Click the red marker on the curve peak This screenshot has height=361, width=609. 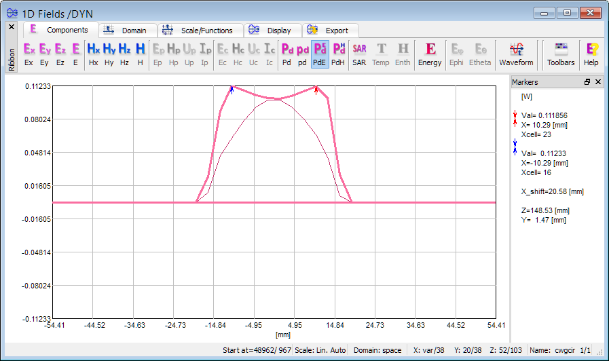pos(316,89)
